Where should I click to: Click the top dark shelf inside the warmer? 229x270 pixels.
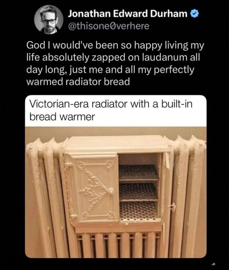click(x=138, y=172)
